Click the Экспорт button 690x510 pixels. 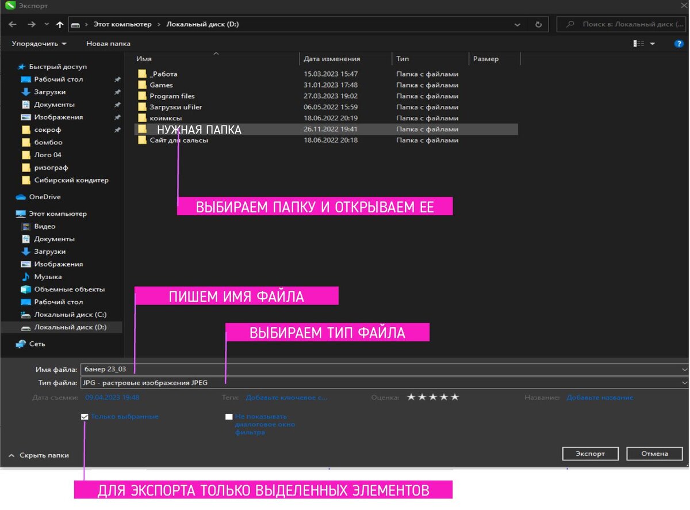coord(591,454)
